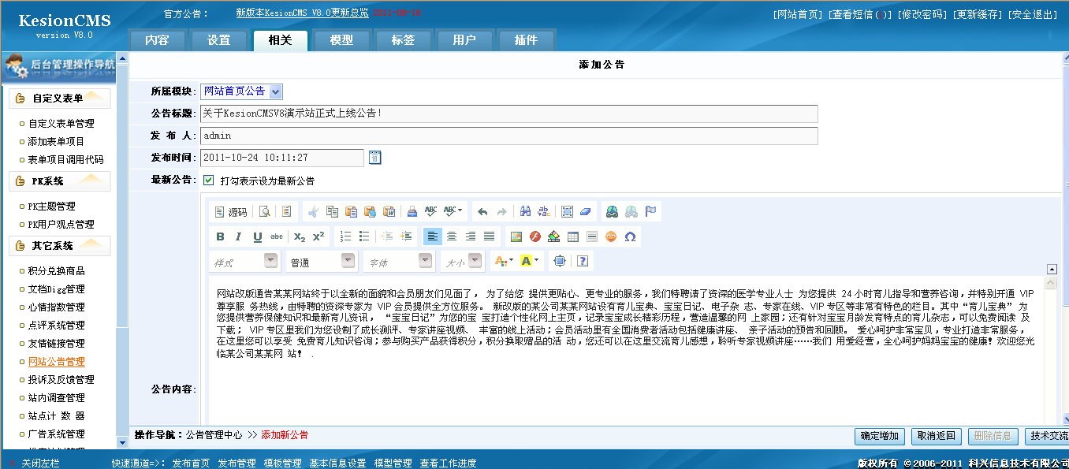Click the Print icon in editor toolbar

(x=412, y=211)
